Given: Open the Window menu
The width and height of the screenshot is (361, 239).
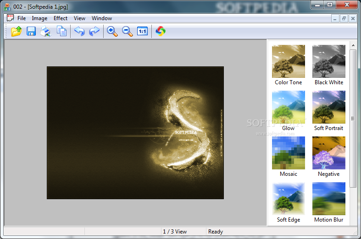Looking at the screenshot, I should pos(102,18).
